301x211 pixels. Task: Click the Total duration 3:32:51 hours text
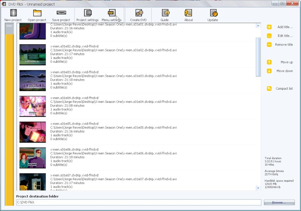[x=273, y=160]
